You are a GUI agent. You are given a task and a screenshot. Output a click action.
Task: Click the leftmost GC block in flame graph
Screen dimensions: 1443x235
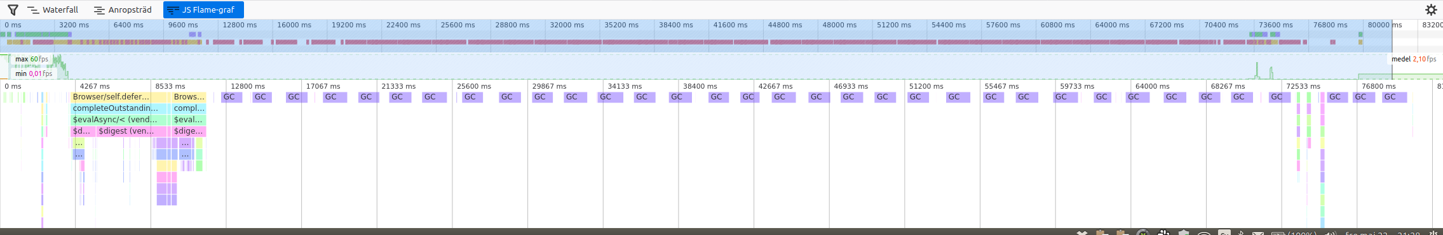(231, 97)
